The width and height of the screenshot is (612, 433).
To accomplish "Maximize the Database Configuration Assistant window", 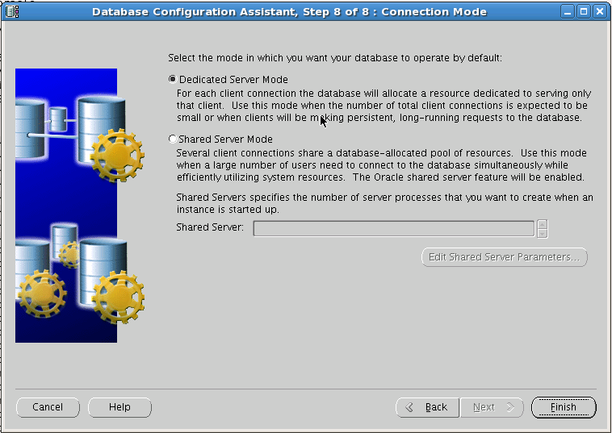I will (x=584, y=12).
